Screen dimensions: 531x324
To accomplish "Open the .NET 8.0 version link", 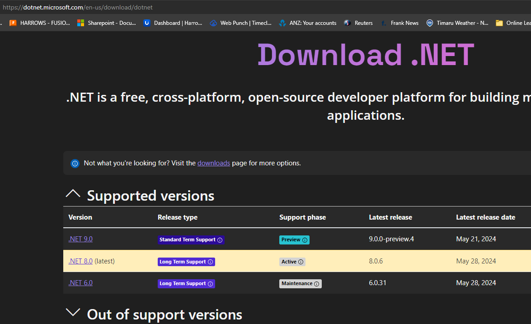I will [80, 261].
